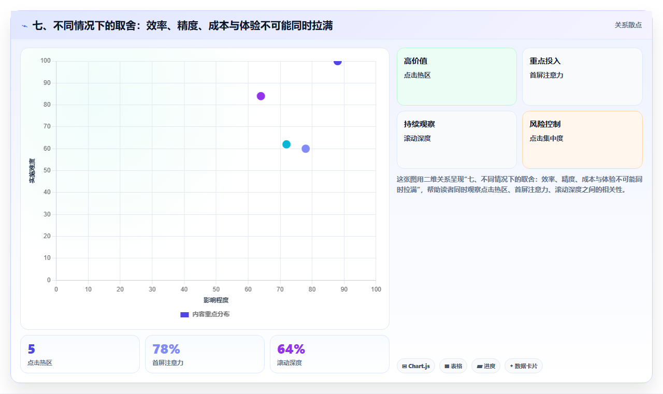
Task: Click the 内容重点分布 legend color box
Action: tap(184, 314)
